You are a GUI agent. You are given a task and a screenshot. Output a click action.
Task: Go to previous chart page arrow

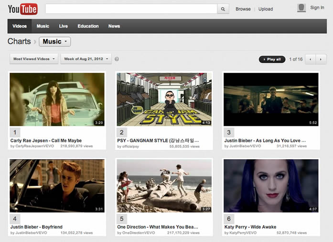[311, 59]
